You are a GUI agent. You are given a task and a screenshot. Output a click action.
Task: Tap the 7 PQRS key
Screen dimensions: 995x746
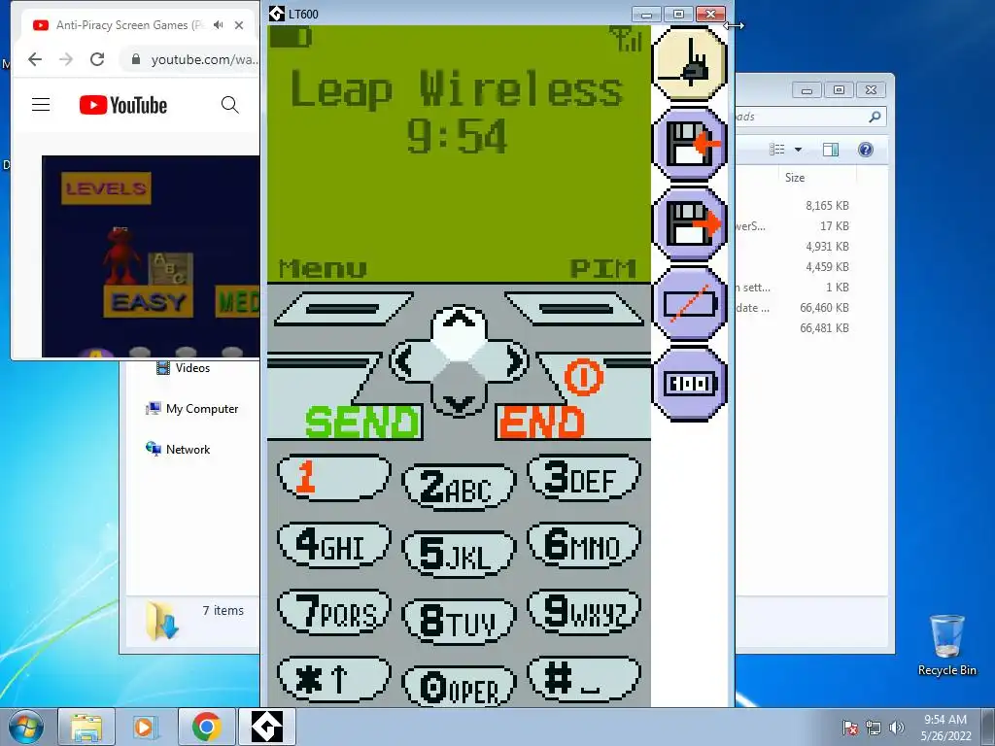(334, 612)
